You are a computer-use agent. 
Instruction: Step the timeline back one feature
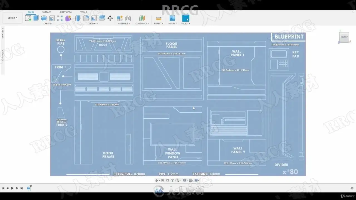[x=8, y=188]
